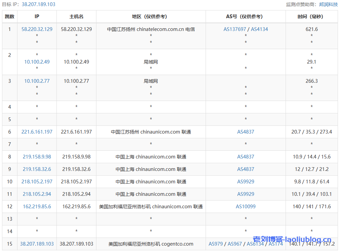Open IP link 162.219.85.6
340x252 pixels.
[37, 207]
